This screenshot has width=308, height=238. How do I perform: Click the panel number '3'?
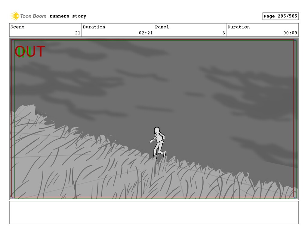223,33
